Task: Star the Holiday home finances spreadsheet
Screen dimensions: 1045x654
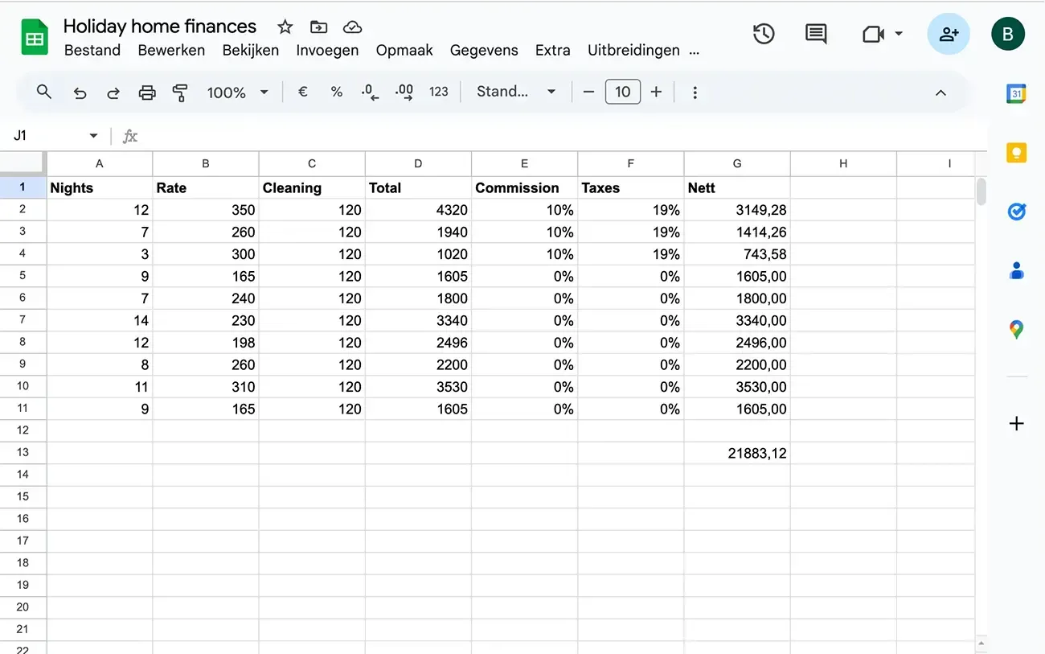Action: point(285,27)
